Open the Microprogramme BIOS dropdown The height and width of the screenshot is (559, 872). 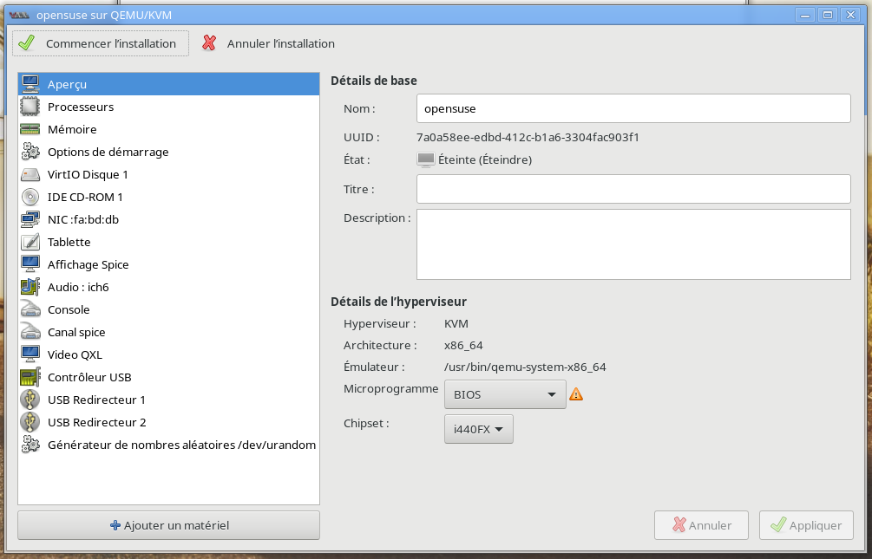tap(505, 395)
